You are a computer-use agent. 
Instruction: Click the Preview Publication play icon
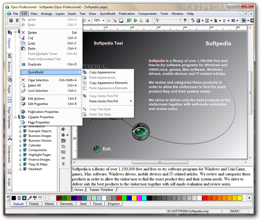pos(136,20)
